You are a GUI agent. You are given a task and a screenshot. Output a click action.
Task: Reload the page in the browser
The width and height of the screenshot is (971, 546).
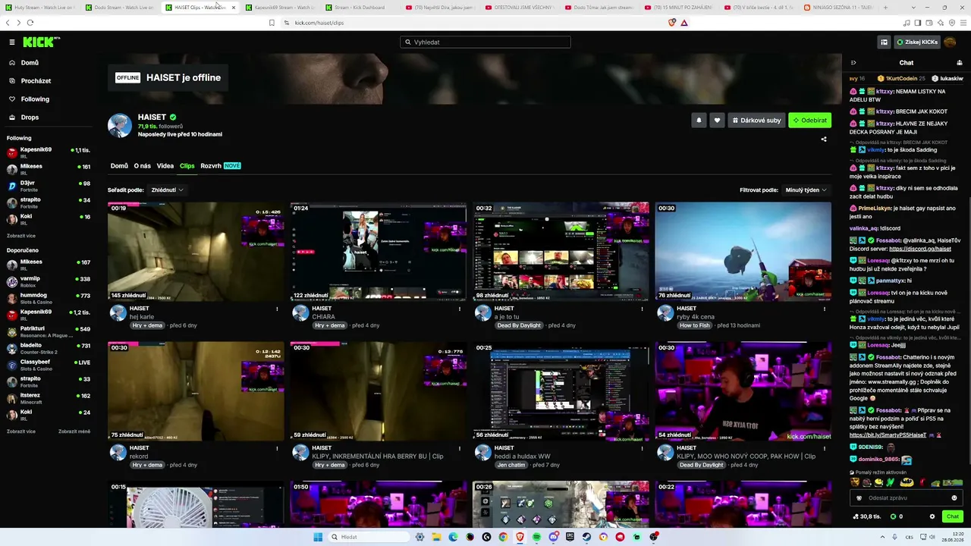30,23
